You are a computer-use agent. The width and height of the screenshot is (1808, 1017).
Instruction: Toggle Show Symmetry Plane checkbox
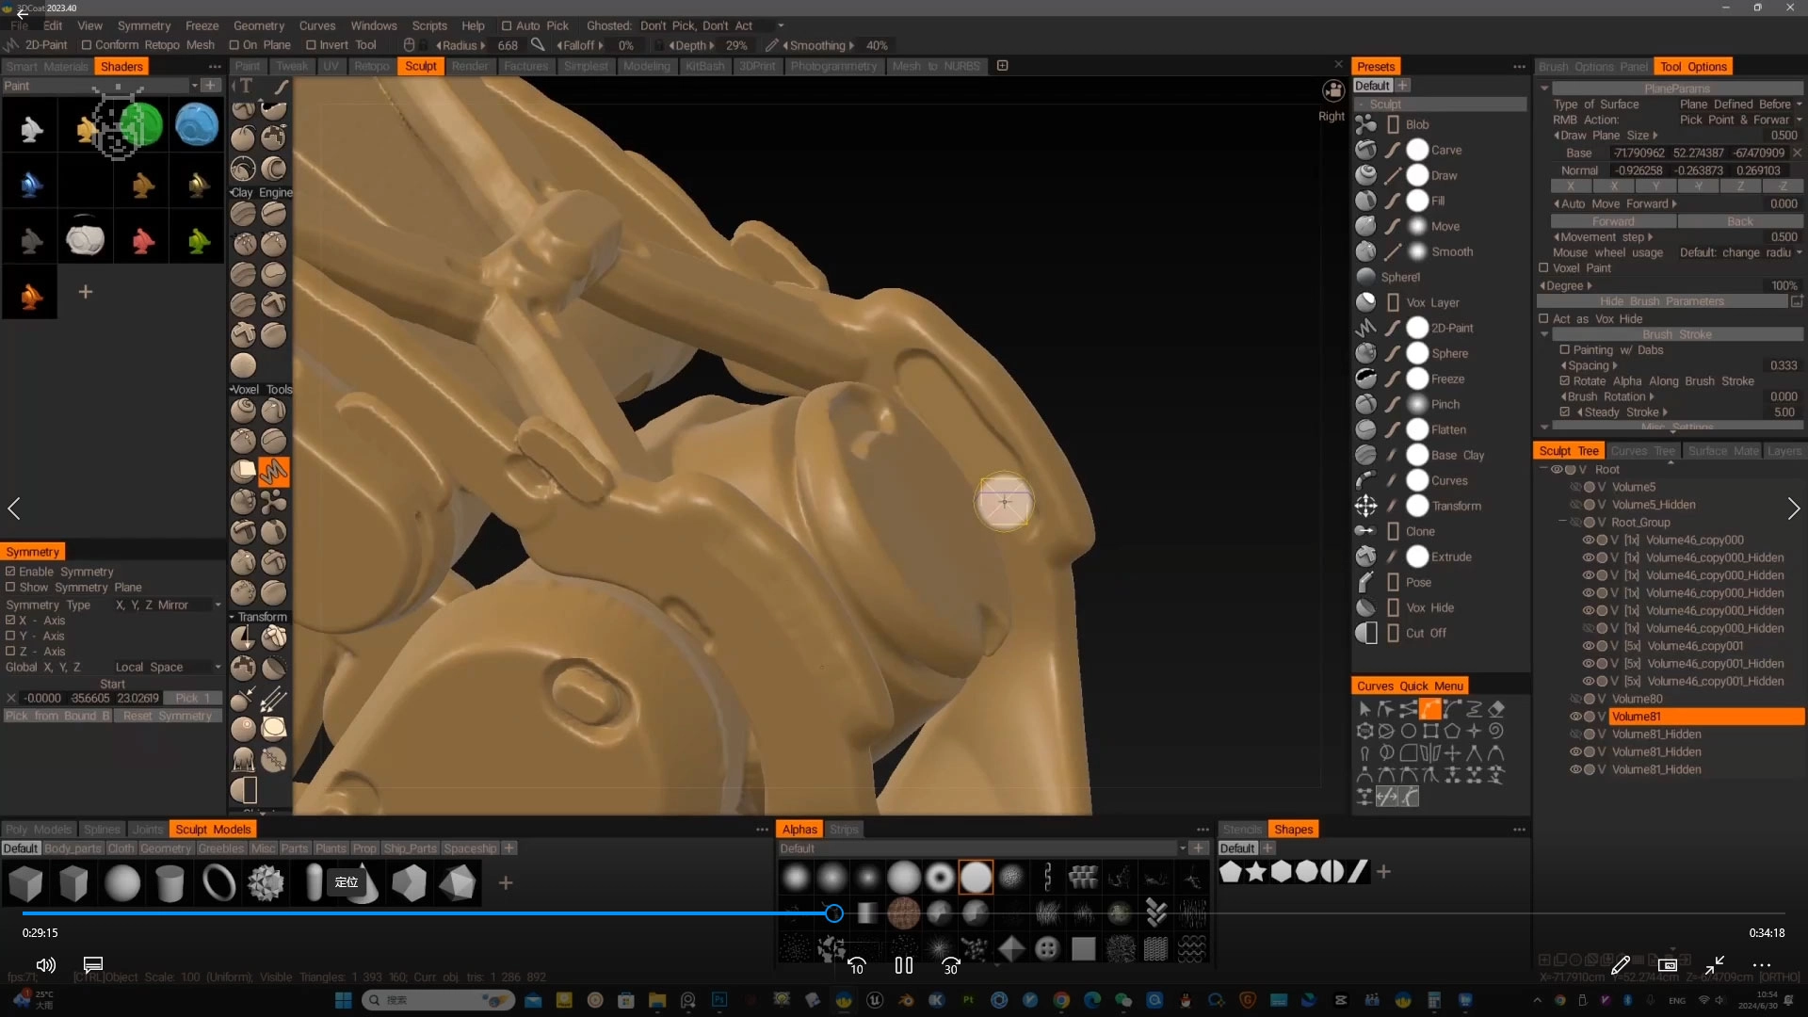point(10,587)
